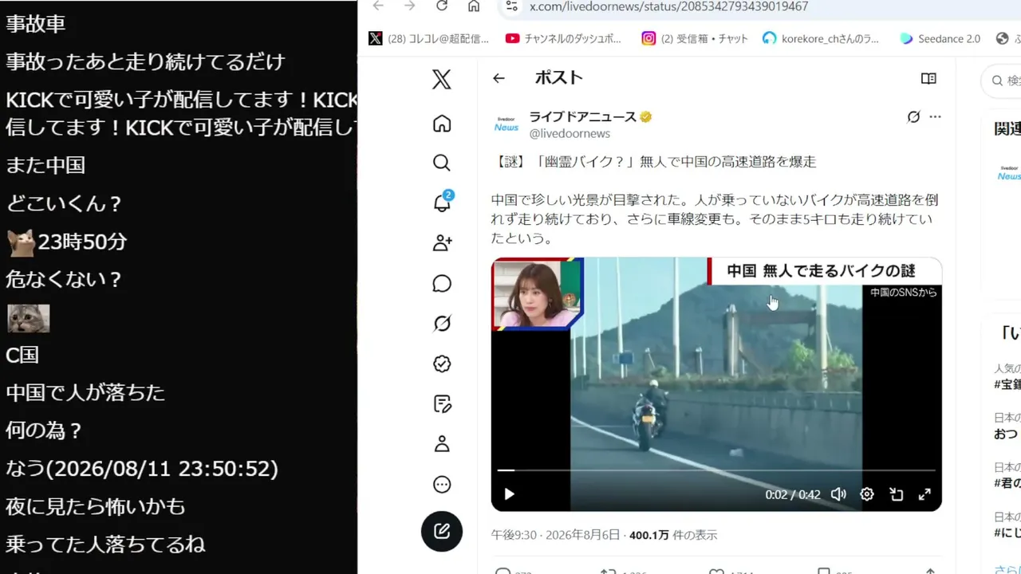Click the cat emote beside 23時50分

tap(22, 242)
